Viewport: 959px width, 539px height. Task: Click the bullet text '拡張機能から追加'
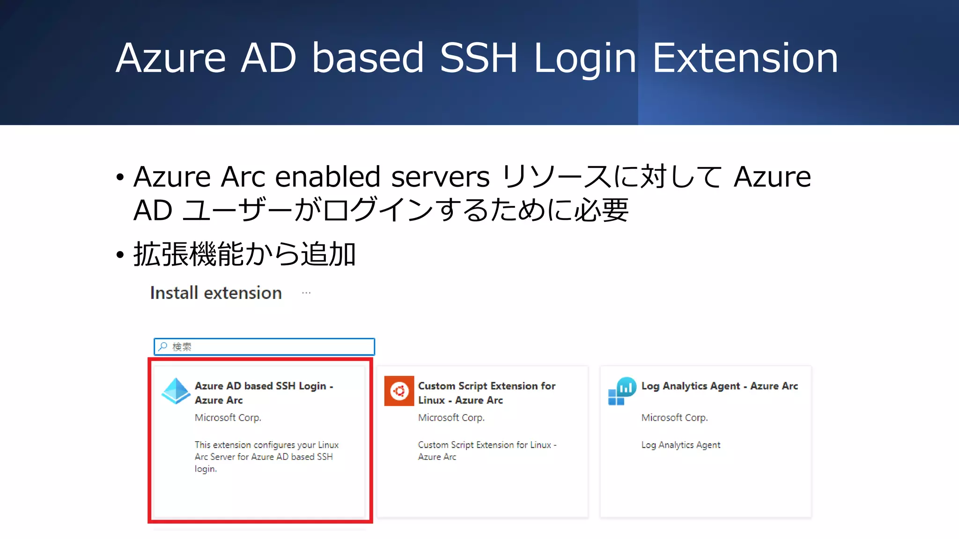click(x=244, y=255)
